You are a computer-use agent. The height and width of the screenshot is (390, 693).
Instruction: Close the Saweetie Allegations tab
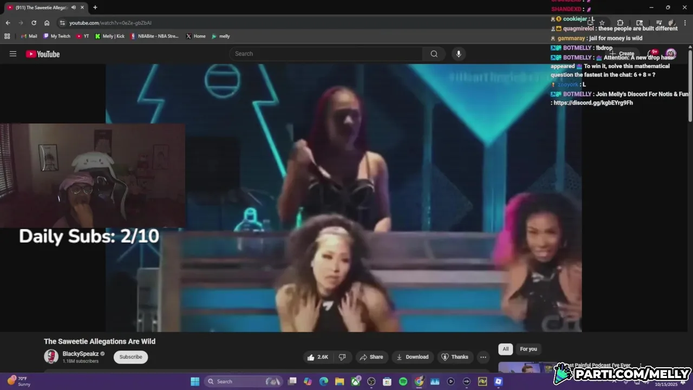click(81, 8)
